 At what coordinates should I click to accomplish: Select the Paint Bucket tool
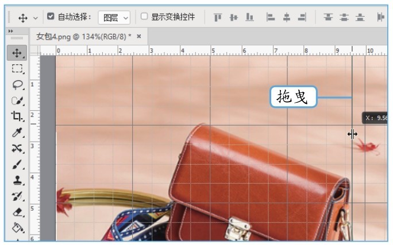pyautogui.click(x=17, y=228)
